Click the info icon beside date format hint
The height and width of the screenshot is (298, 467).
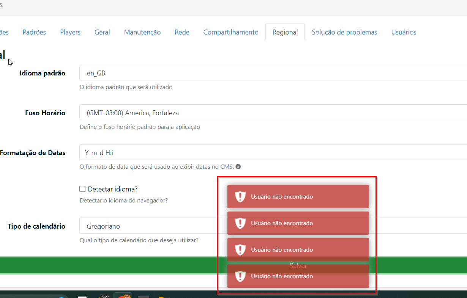238,166
